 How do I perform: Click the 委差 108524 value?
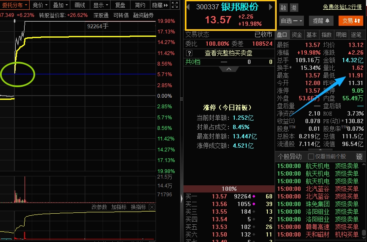262,44
